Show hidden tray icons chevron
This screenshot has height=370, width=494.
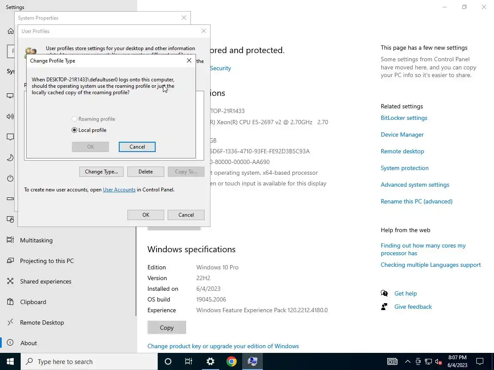coord(407,361)
